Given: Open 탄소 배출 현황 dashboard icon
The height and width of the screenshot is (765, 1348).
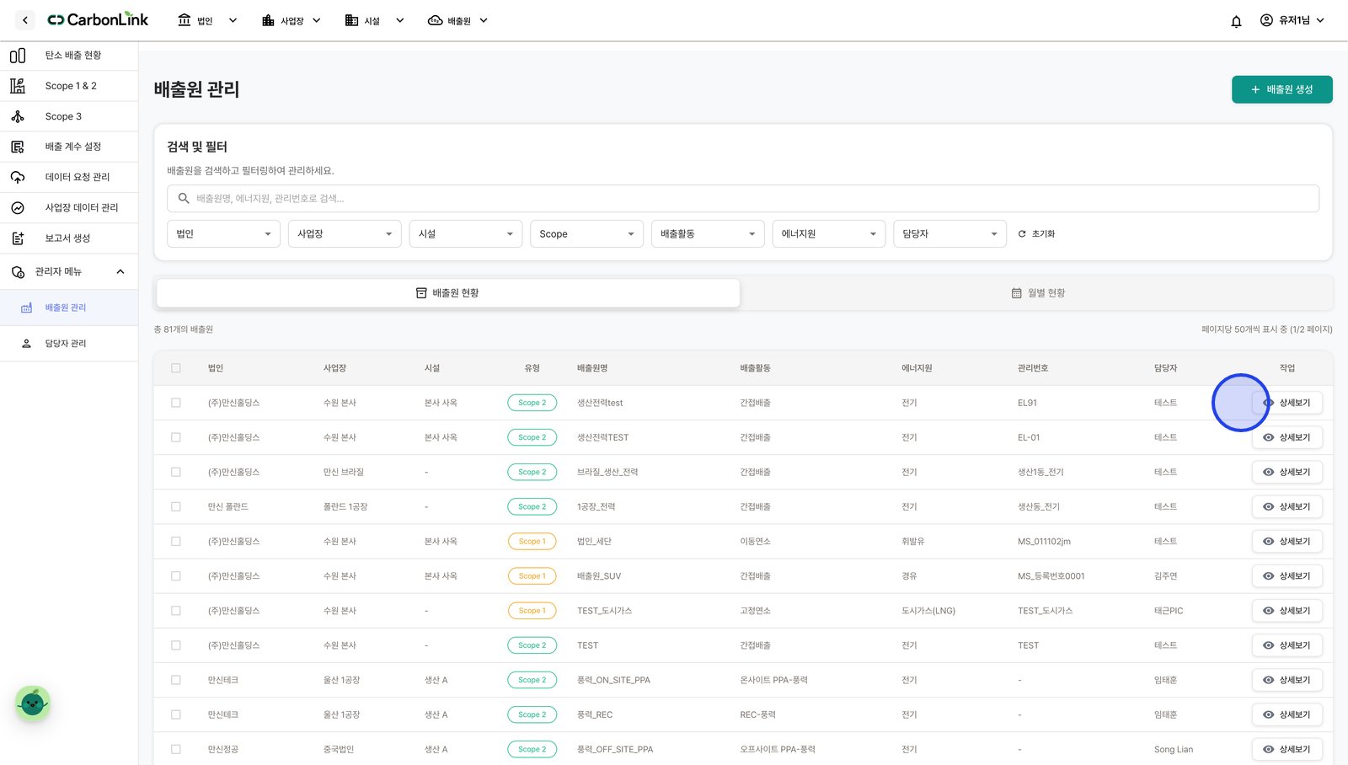Looking at the screenshot, I should pyautogui.click(x=18, y=56).
